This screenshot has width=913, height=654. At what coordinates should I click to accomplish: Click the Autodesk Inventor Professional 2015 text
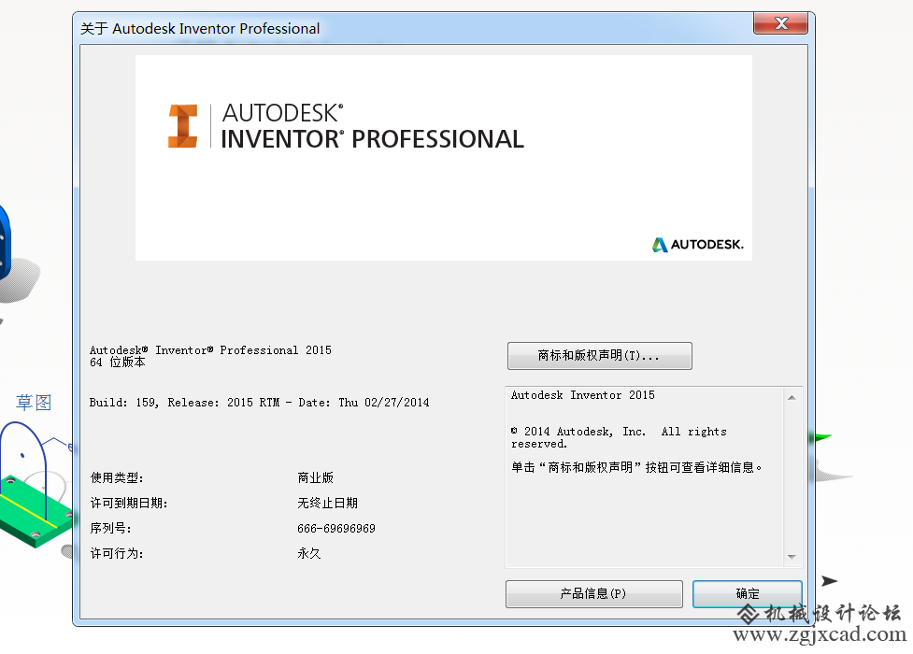(210, 350)
